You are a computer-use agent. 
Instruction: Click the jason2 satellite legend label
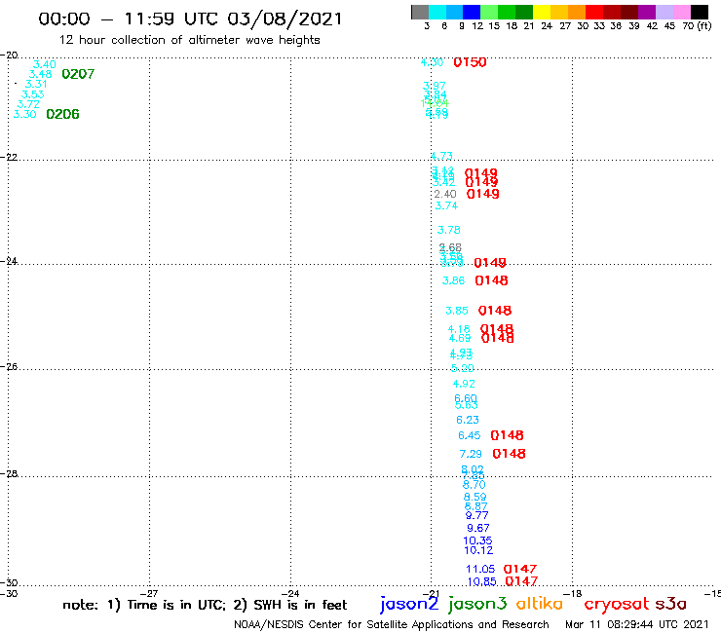pos(409,604)
